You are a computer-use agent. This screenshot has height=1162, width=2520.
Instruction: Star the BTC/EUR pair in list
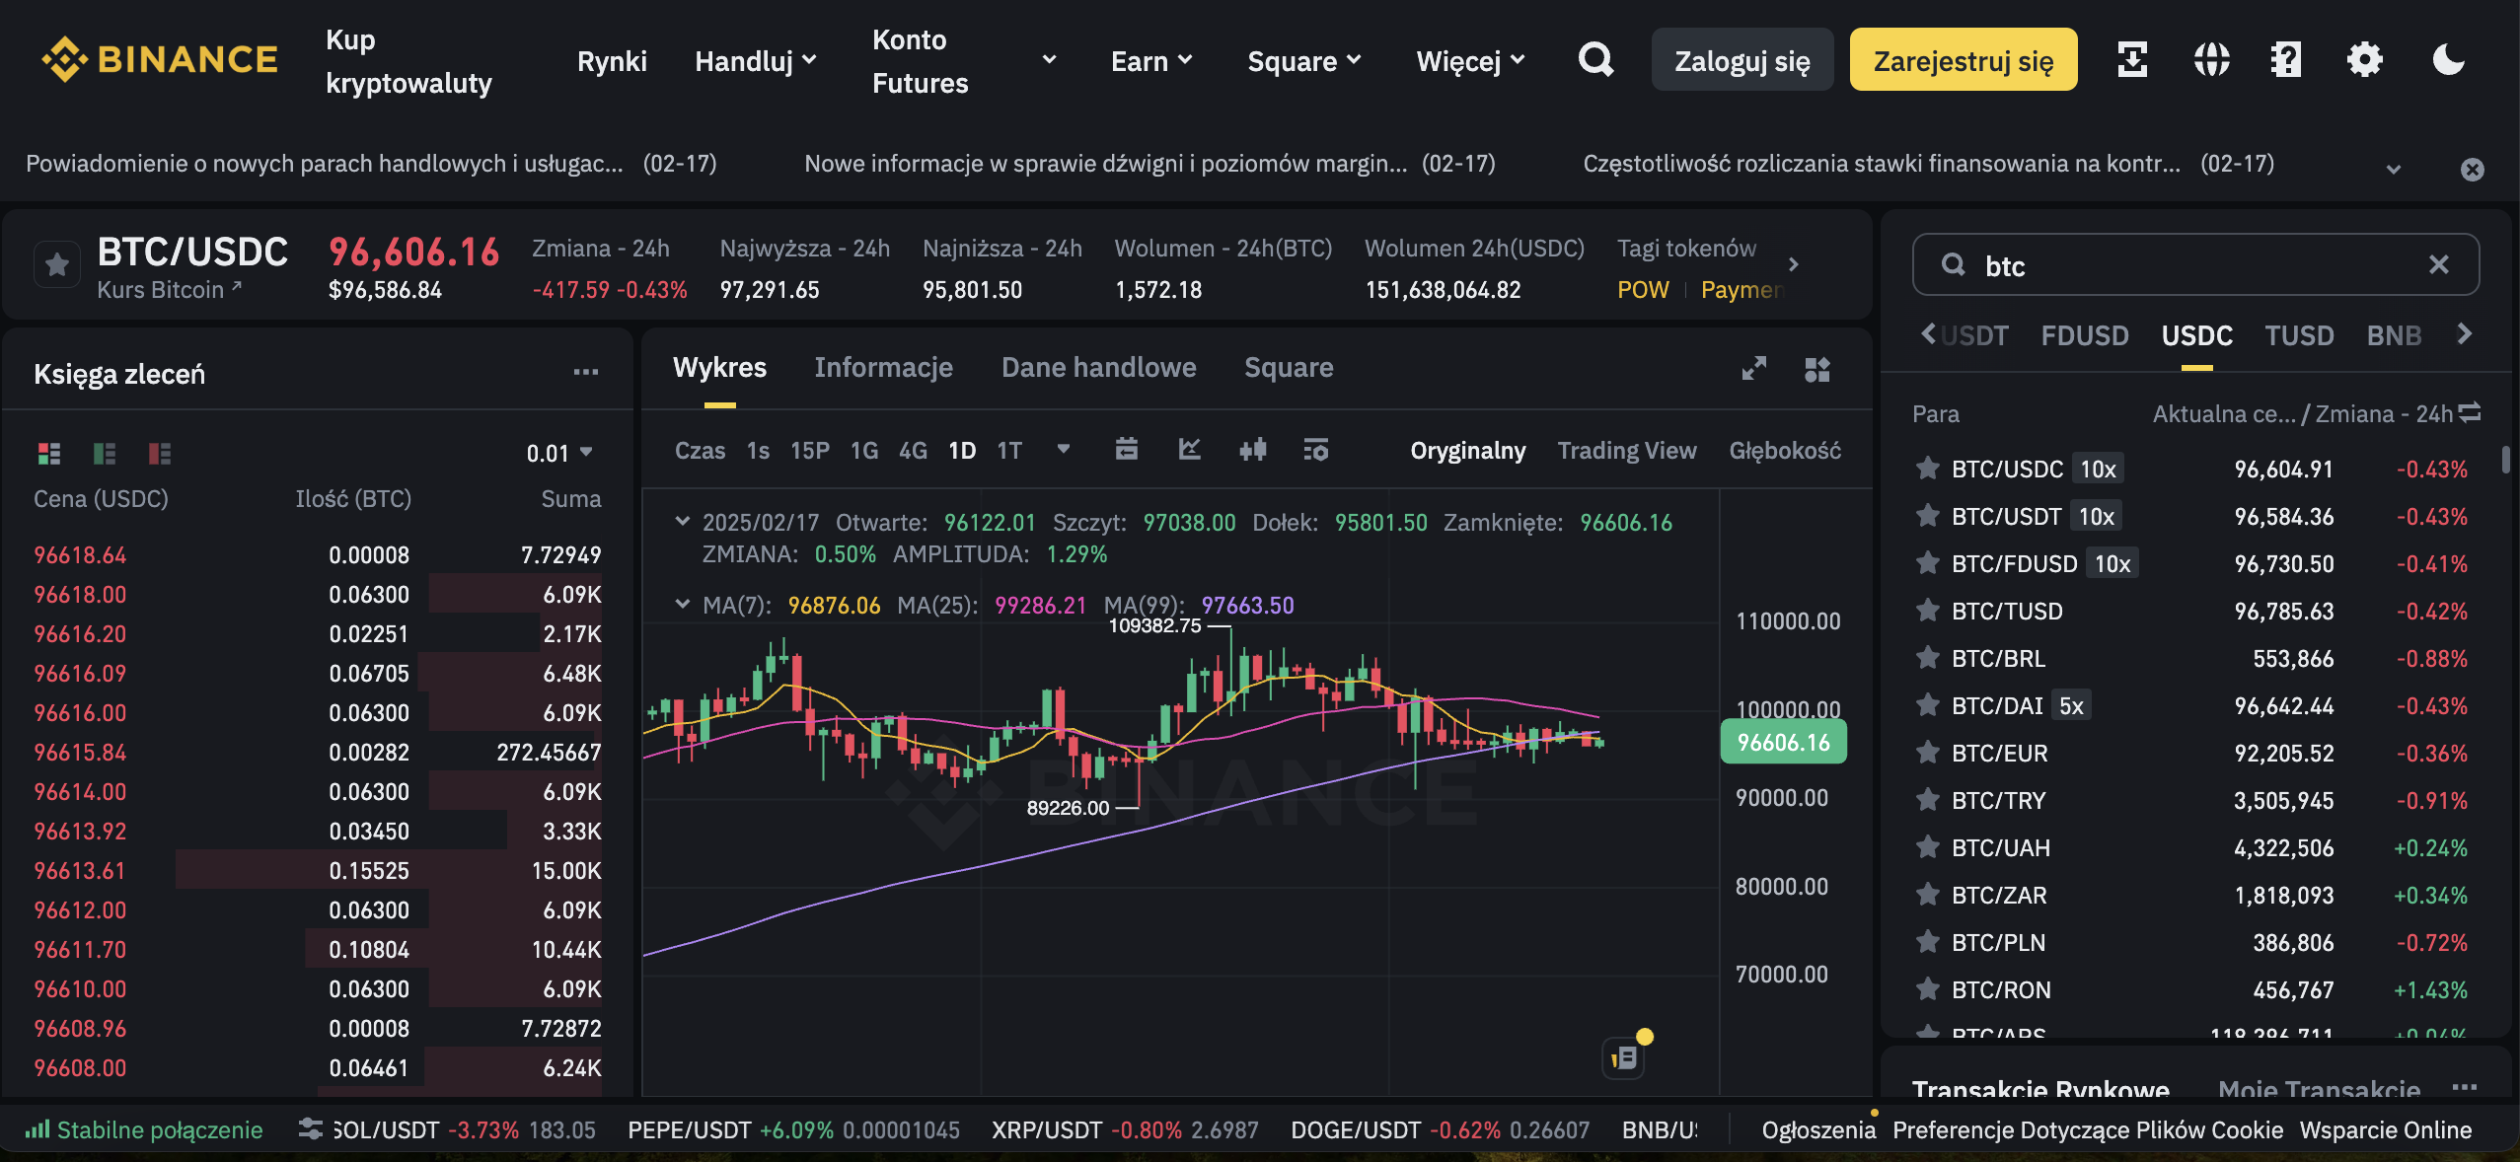tap(1927, 753)
